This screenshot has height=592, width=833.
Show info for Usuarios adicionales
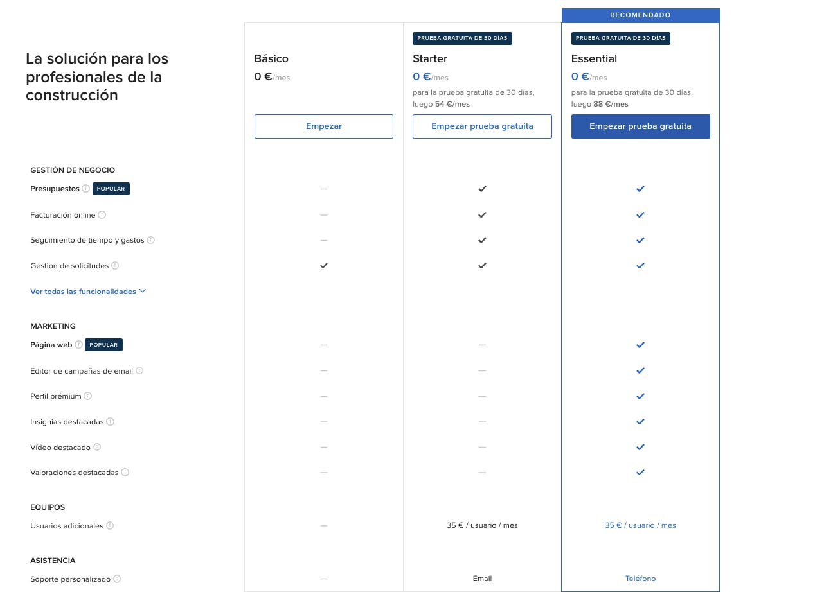point(110,526)
